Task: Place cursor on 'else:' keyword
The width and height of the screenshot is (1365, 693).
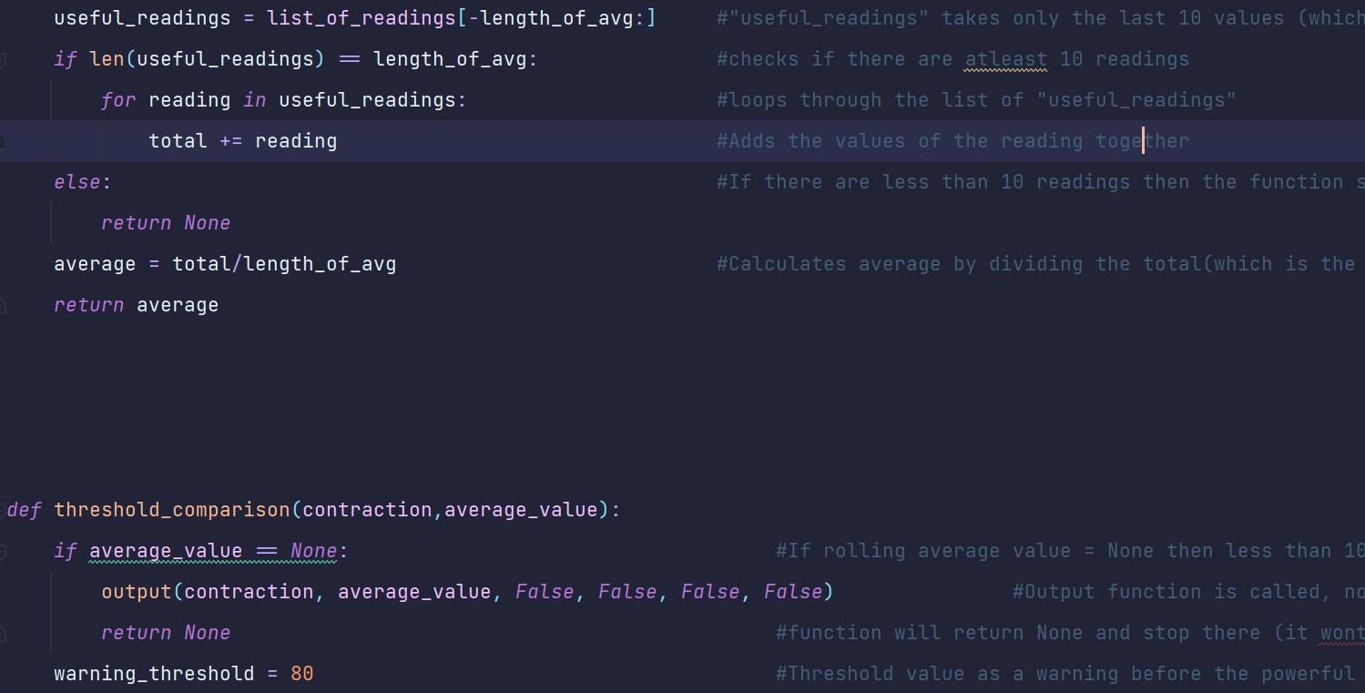Action: click(x=82, y=182)
